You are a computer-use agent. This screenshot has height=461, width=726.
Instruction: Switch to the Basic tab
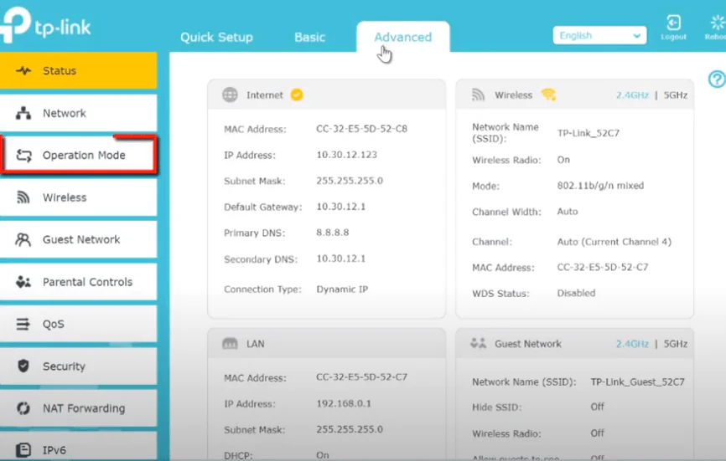click(309, 38)
